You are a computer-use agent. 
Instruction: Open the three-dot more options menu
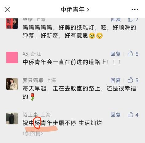135,10
